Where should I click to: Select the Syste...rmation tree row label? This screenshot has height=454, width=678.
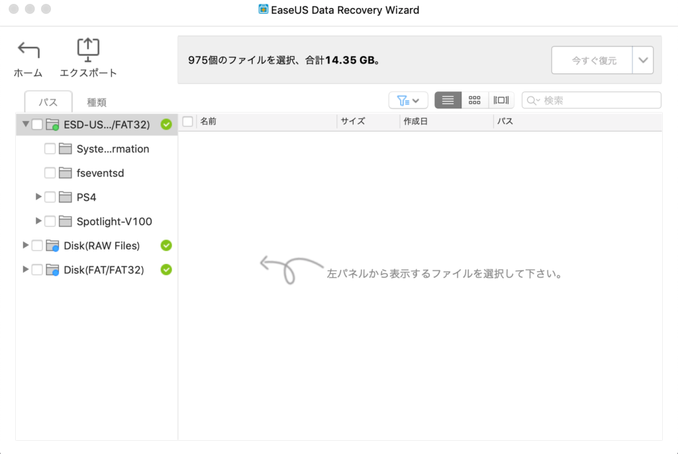(113, 149)
